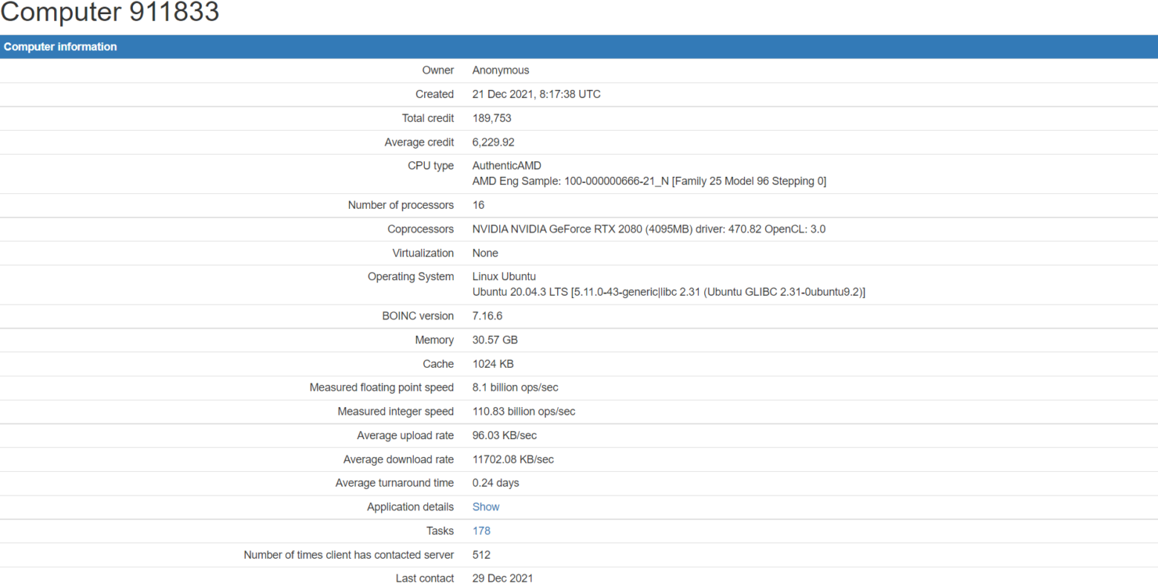
Task: Click the Average download rate value
Action: tap(512, 459)
